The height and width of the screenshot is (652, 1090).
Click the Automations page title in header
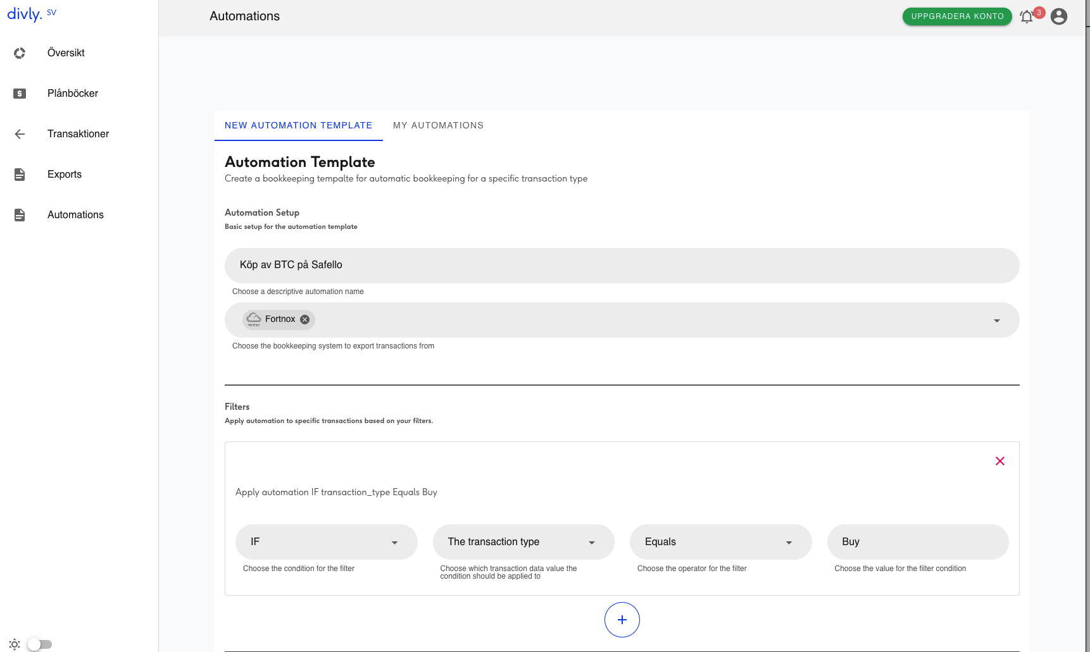pos(244,16)
